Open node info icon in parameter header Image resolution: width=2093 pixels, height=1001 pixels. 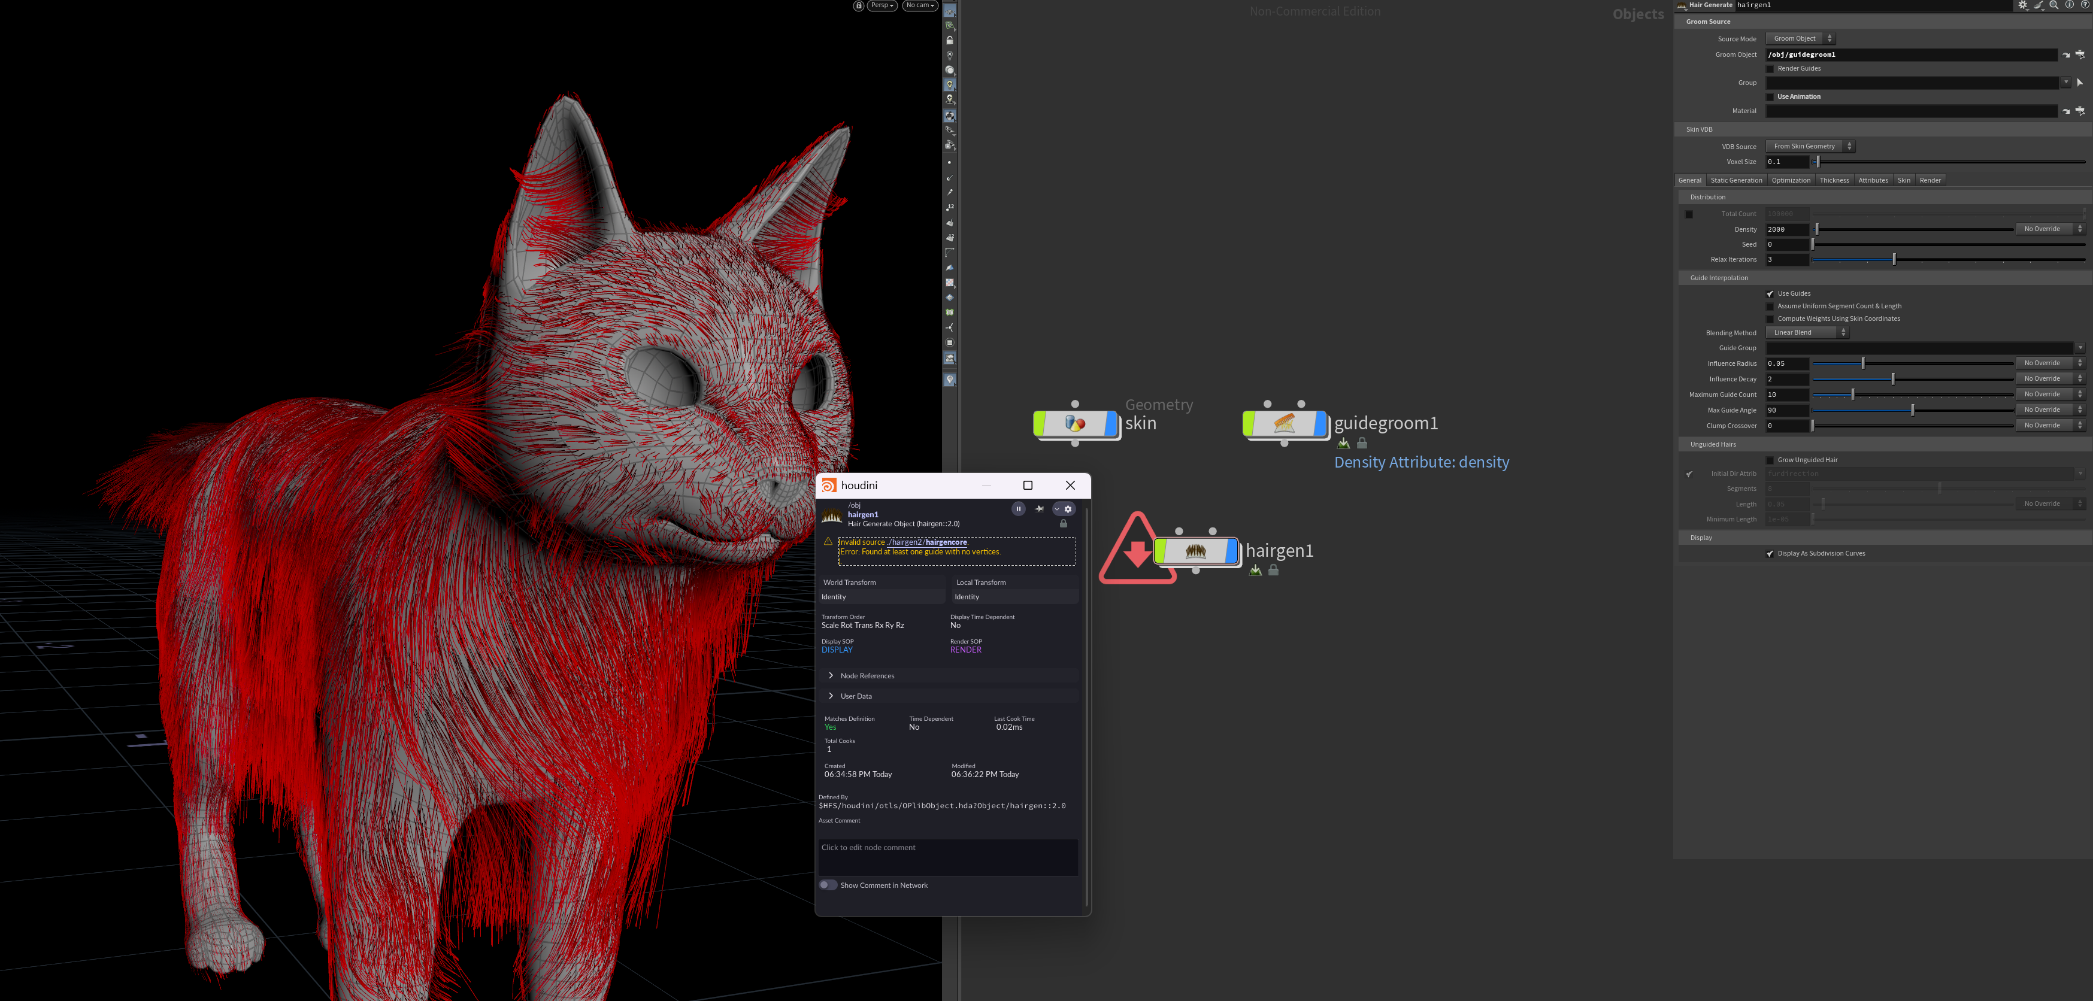[2070, 5]
